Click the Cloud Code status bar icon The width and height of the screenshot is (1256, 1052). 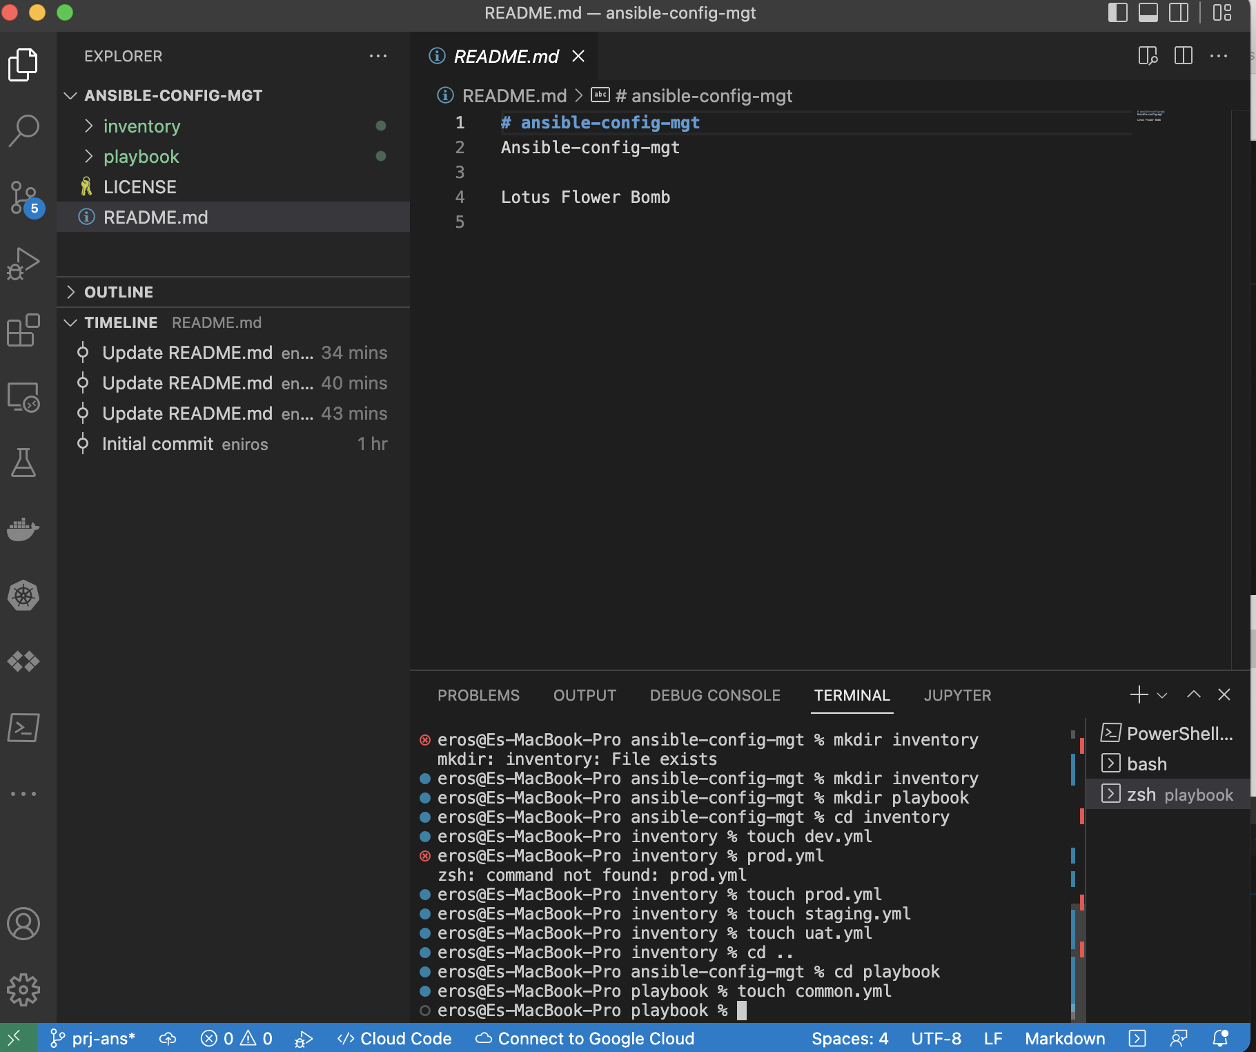click(x=394, y=1038)
